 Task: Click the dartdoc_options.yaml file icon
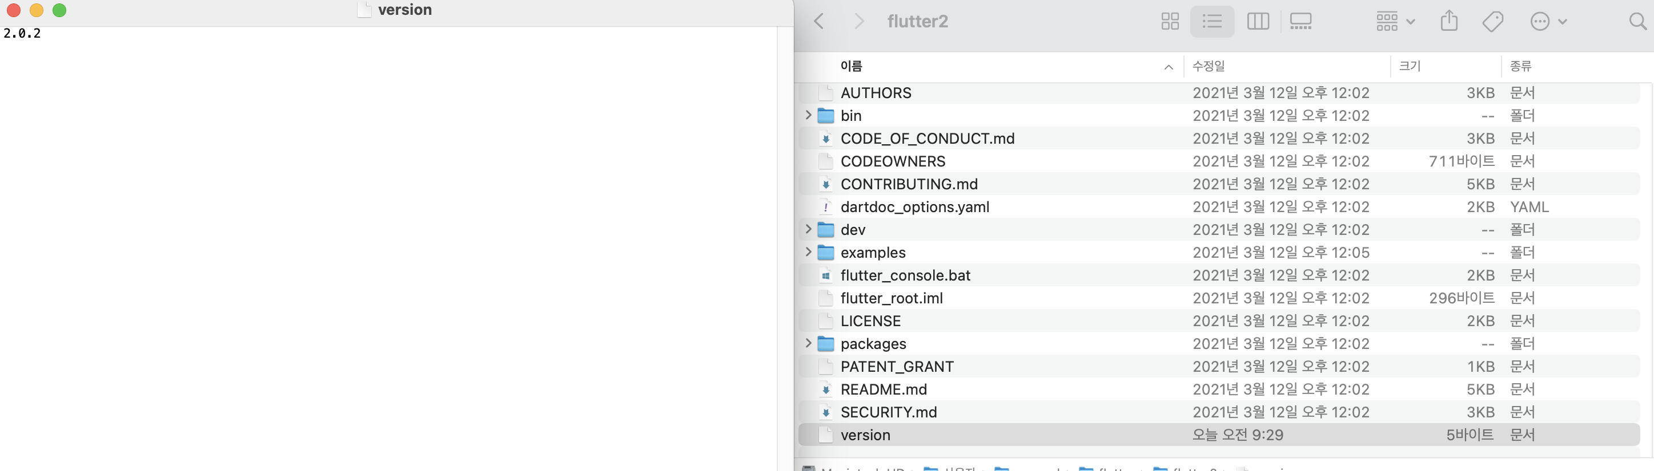[826, 207]
